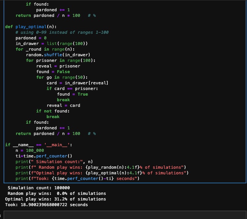Click the 'found = True' statement

pos(72,94)
